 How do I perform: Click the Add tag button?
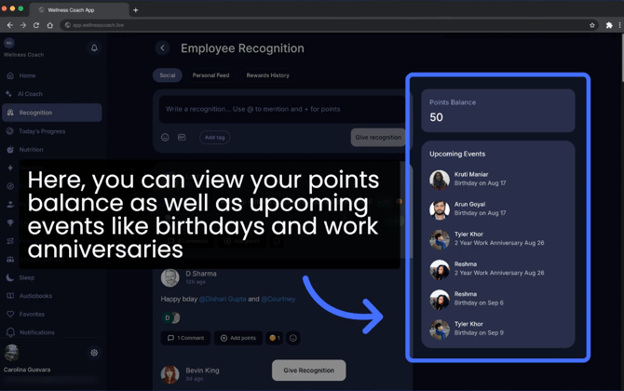coord(214,137)
